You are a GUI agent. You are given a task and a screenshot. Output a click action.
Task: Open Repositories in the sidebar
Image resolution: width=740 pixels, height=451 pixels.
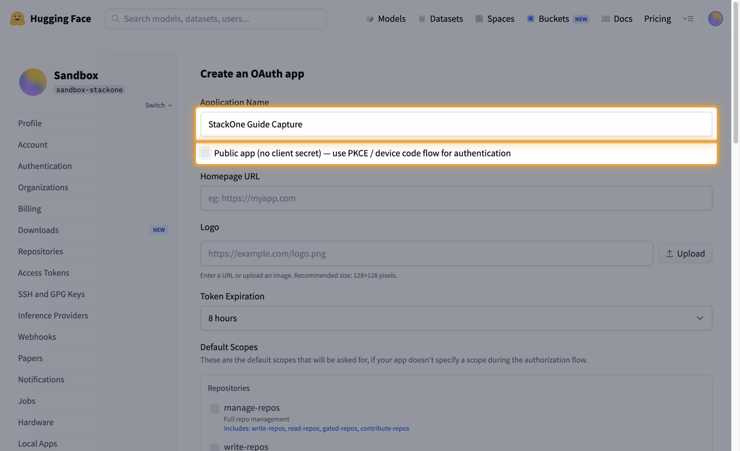[x=93, y=251]
